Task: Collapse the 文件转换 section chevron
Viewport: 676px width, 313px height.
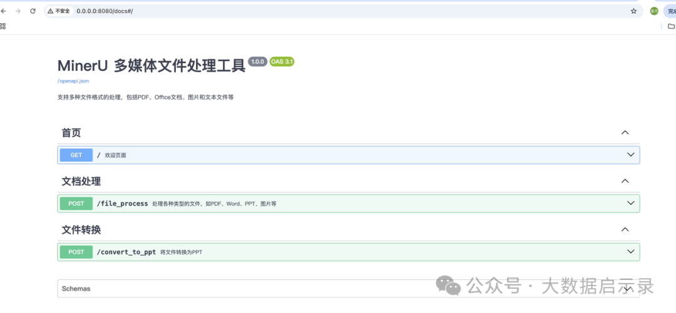Action: [625, 230]
